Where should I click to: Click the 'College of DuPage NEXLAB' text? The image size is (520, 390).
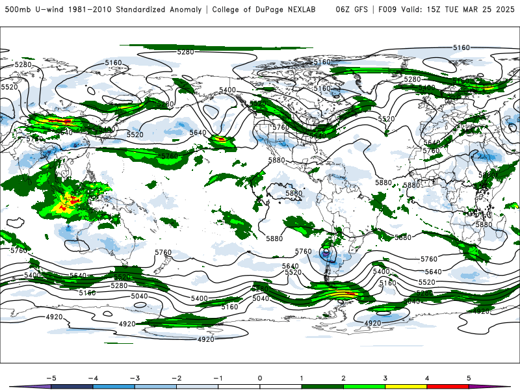(264, 9)
